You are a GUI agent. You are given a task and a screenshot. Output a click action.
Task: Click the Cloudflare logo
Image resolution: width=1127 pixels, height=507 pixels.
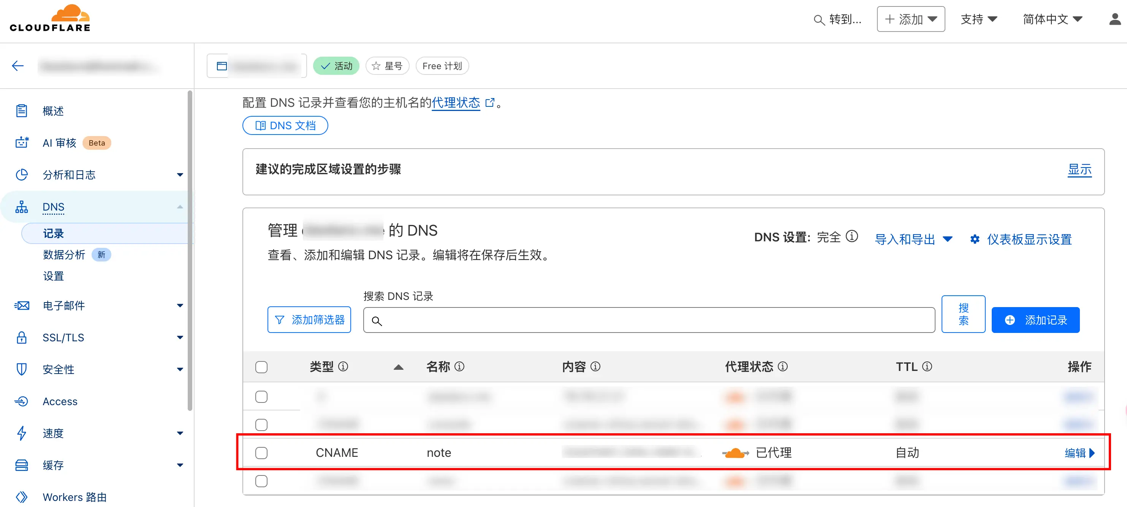(50, 18)
